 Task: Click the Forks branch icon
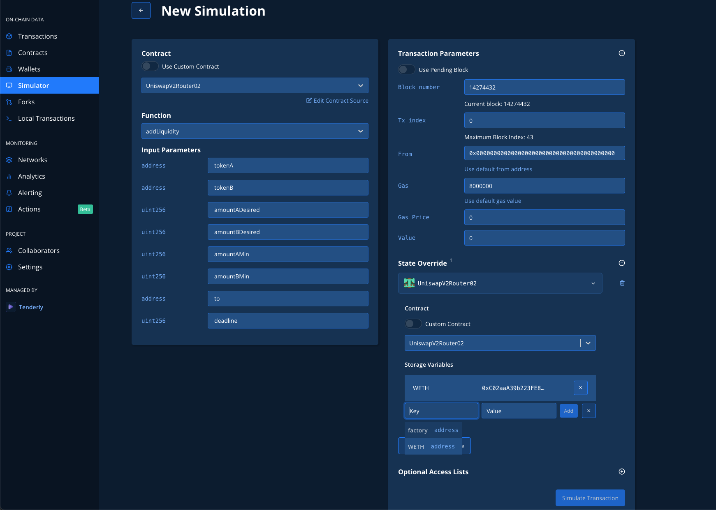[x=9, y=102]
